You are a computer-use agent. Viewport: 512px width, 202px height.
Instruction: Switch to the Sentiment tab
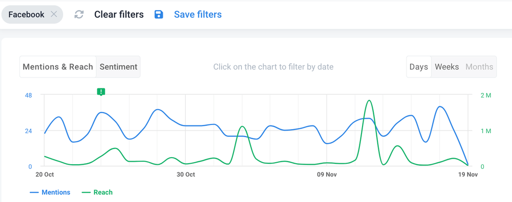coord(118,67)
